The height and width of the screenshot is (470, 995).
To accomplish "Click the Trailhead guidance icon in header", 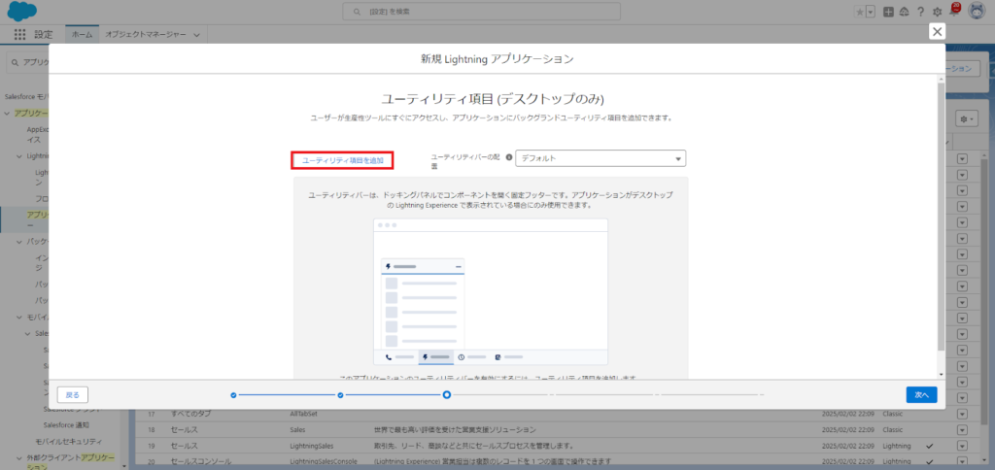I will [905, 12].
